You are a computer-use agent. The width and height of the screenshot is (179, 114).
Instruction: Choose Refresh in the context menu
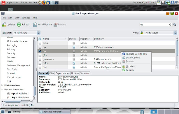coord(136,70)
